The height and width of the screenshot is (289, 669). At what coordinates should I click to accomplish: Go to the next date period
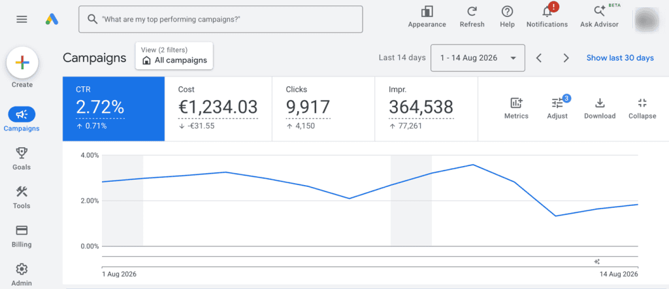pyautogui.click(x=566, y=58)
